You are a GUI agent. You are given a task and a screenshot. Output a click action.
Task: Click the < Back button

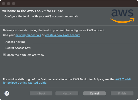[41, 93]
